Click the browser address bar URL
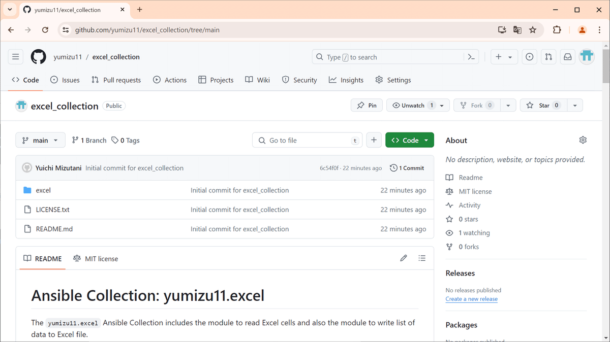This screenshot has width=610, height=342. click(147, 30)
